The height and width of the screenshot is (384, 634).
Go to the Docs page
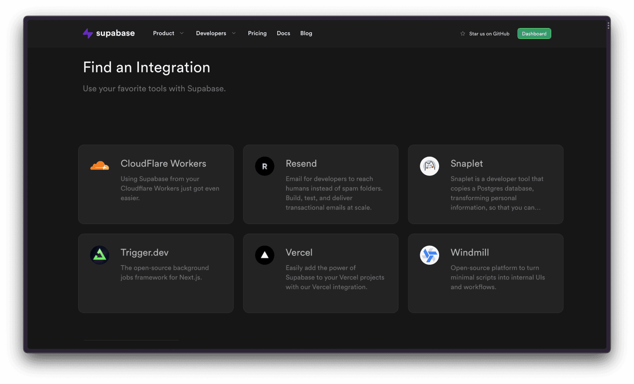click(x=284, y=34)
